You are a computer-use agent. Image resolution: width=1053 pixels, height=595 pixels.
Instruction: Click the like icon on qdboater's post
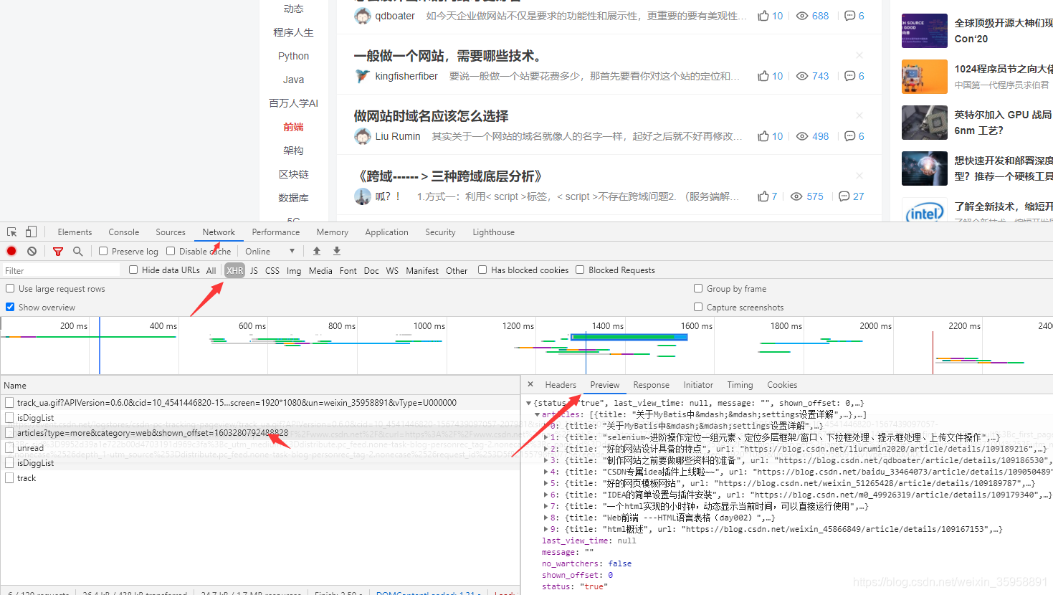tap(763, 16)
